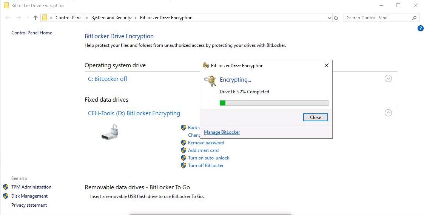The image size is (424, 215).
Task: Click the search magnifier icon
Action: (x=414, y=18)
